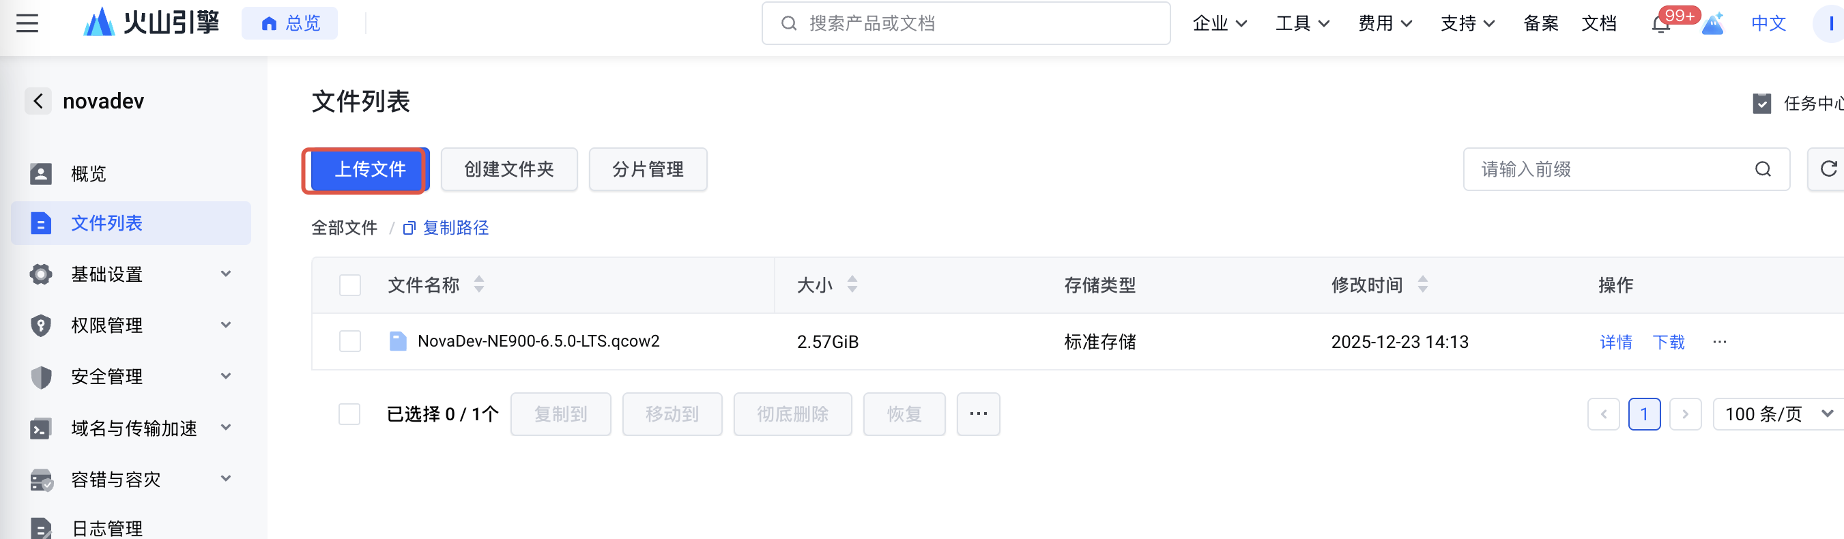The height and width of the screenshot is (539, 1844).
Task: Click the refresh icon next to prefix search
Action: pyautogui.click(x=1828, y=169)
